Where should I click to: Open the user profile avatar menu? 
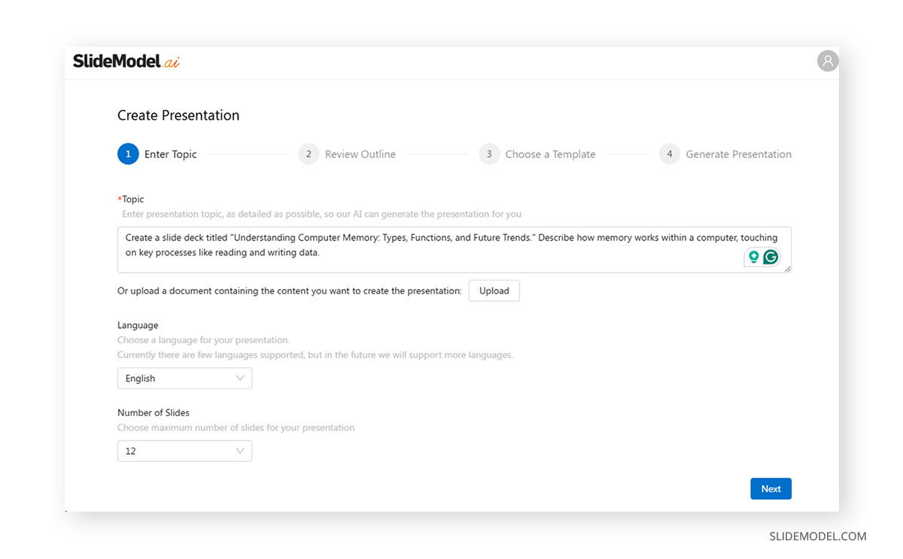pyautogui.click(x=827, y=61)
